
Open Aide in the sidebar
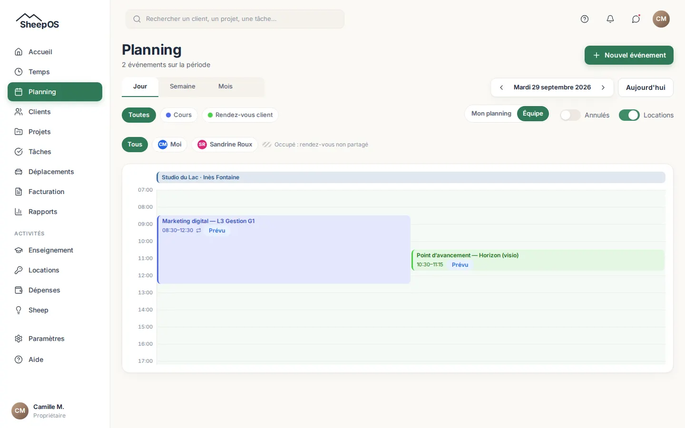tap(55, 360)
